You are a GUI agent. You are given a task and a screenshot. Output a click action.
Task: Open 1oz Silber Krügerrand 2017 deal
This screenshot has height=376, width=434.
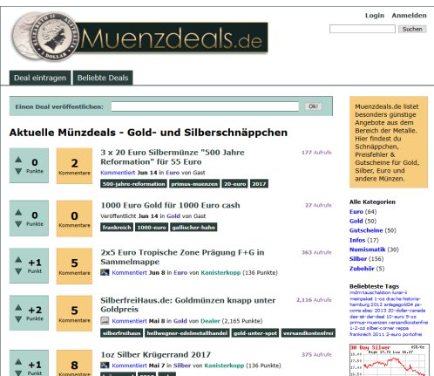pyautogui.click(x=155, y=355)
